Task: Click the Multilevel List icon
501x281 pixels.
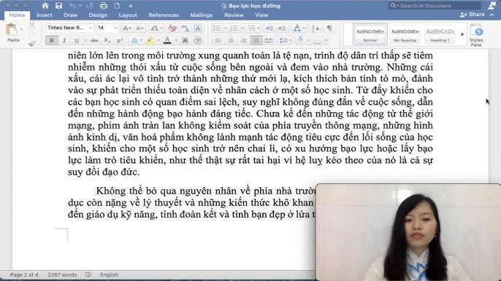Action: pyautogui.click(x=252, y=28)
